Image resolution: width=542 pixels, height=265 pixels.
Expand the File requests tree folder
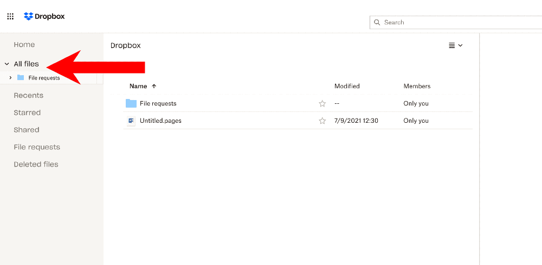click(10, 78)
